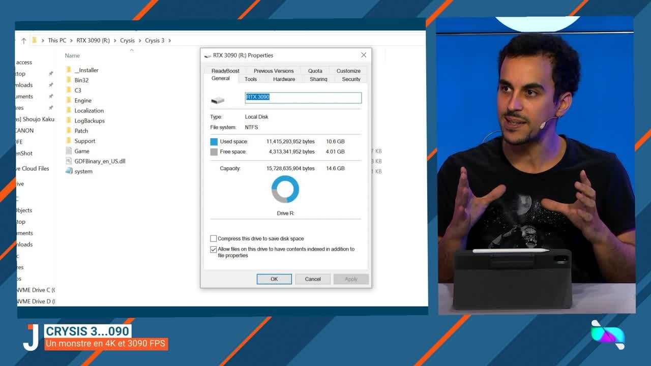Click the pin icon on the Desktop quick-access row

pyautogui.click(x=51, y=74)
